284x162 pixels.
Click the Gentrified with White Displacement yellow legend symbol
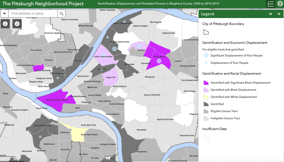[x=206, y=97]
